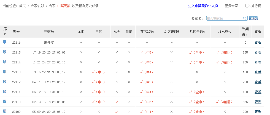
Task: Click rank badge icon number 6
Action: tap(5, 92)
